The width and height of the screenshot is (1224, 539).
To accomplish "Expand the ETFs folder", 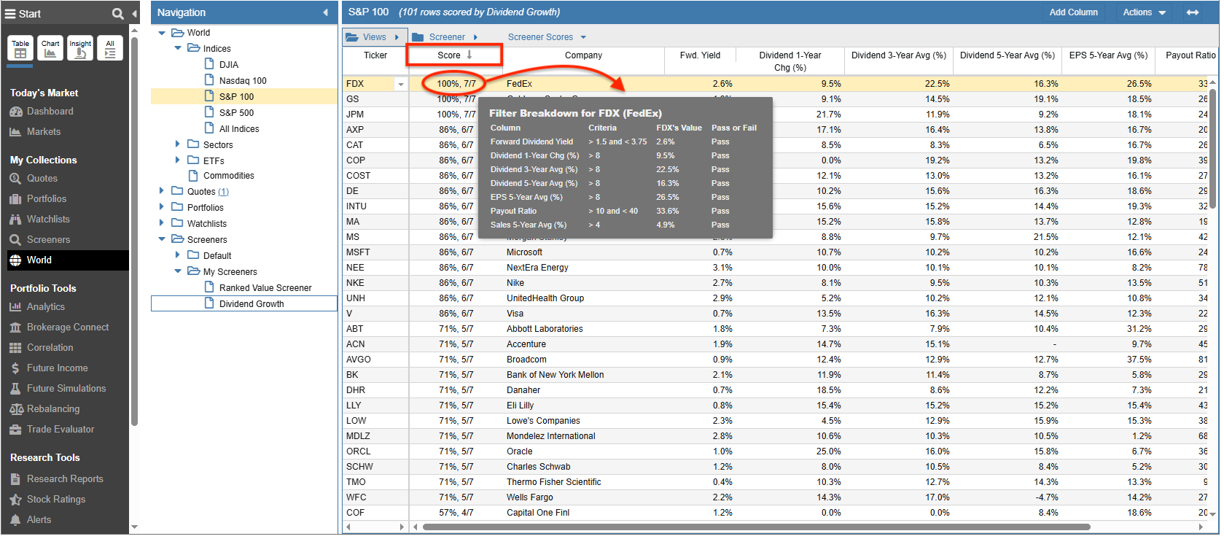I will point(178,160).
